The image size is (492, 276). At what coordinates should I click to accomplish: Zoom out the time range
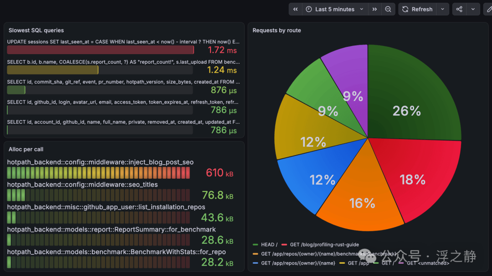tap(388, 9)
